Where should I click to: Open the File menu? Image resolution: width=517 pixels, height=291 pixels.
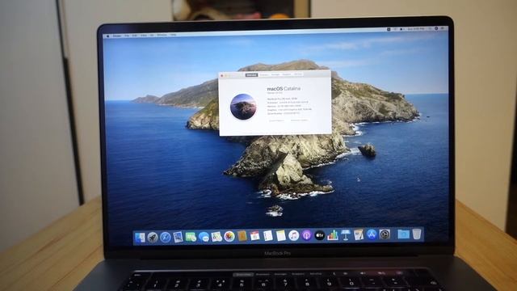(x=127, y=36)
